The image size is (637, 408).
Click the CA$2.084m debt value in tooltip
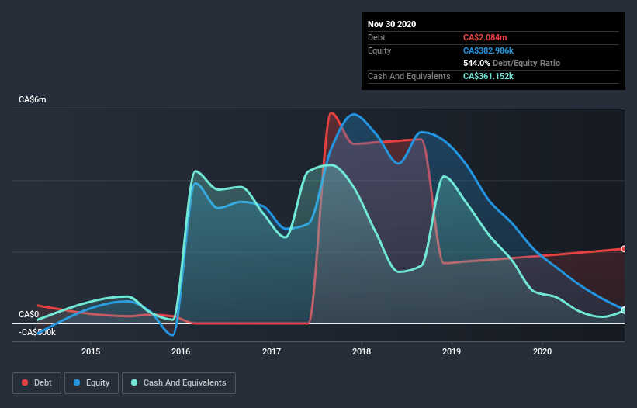tap(485, 38)
